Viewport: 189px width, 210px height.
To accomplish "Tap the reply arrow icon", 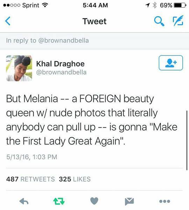I will (x=24, y=201).
